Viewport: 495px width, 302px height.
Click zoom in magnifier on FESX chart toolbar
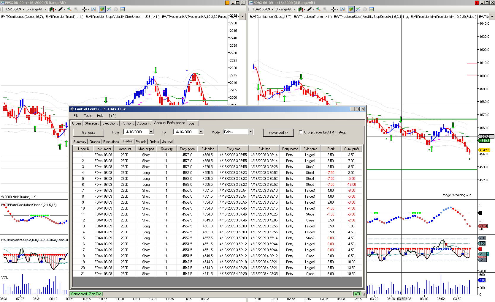tap(69, 9)
